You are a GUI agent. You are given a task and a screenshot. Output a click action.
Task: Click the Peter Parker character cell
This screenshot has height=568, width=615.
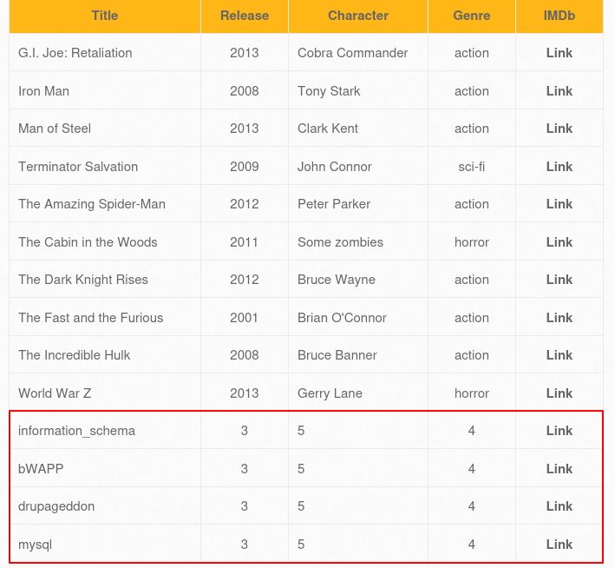[x=358, y=204]
